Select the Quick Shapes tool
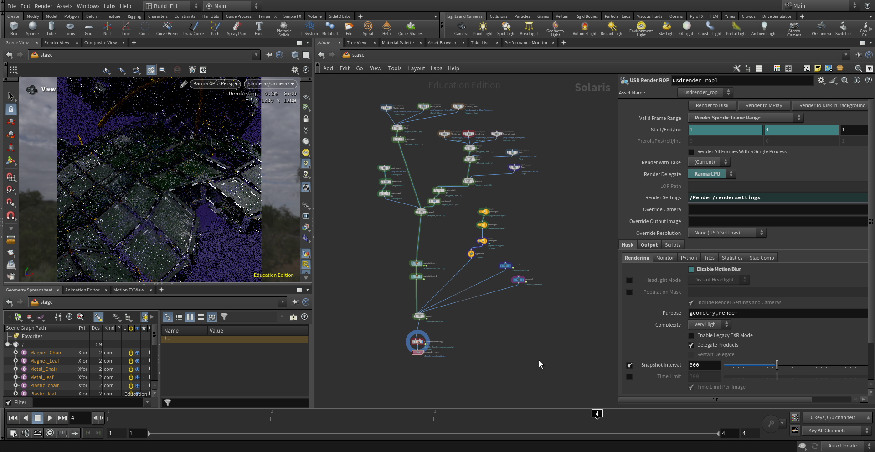Image resolution: width=875 pixels, height=452 pixels. (x=410, y=28)
